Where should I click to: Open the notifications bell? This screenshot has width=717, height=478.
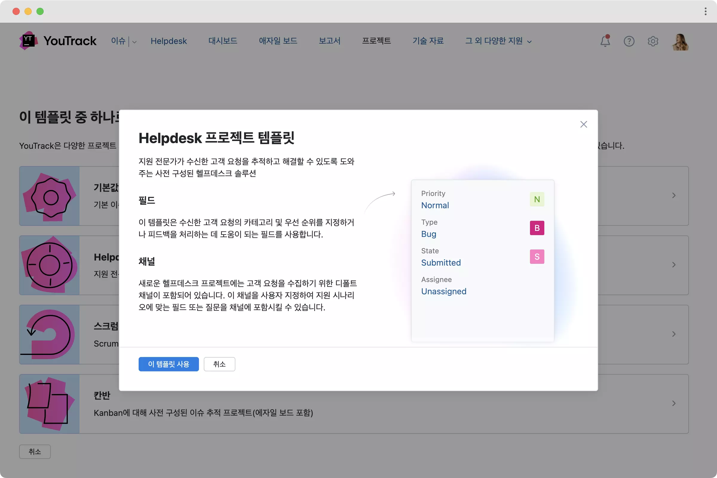coord(605,41)
